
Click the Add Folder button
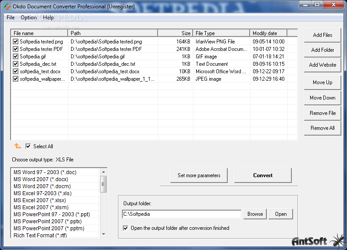pyautogui.click(x=322, y=50)
